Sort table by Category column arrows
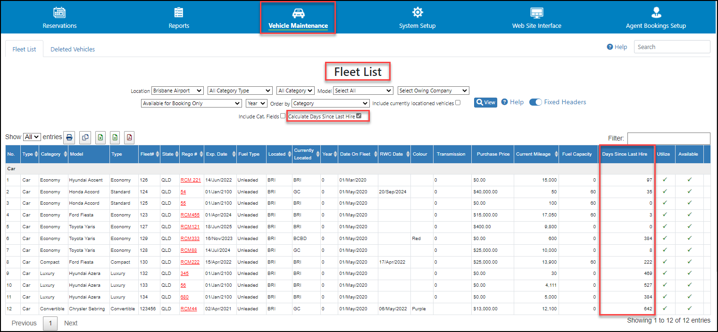This screenshot has height=332, width=718. click(x=65, y=154)
